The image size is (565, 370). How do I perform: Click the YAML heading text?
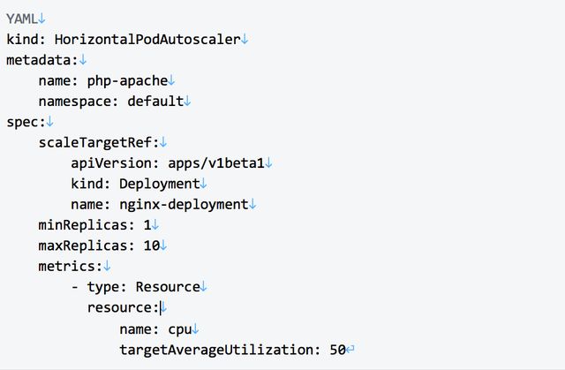click(x=22, y=18)
